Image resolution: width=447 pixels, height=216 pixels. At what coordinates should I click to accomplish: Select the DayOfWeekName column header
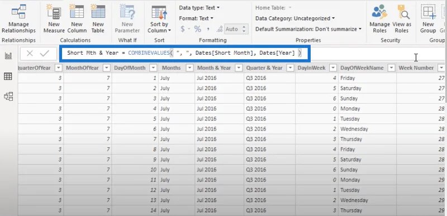pyautogui.click(x=362, y=68)
